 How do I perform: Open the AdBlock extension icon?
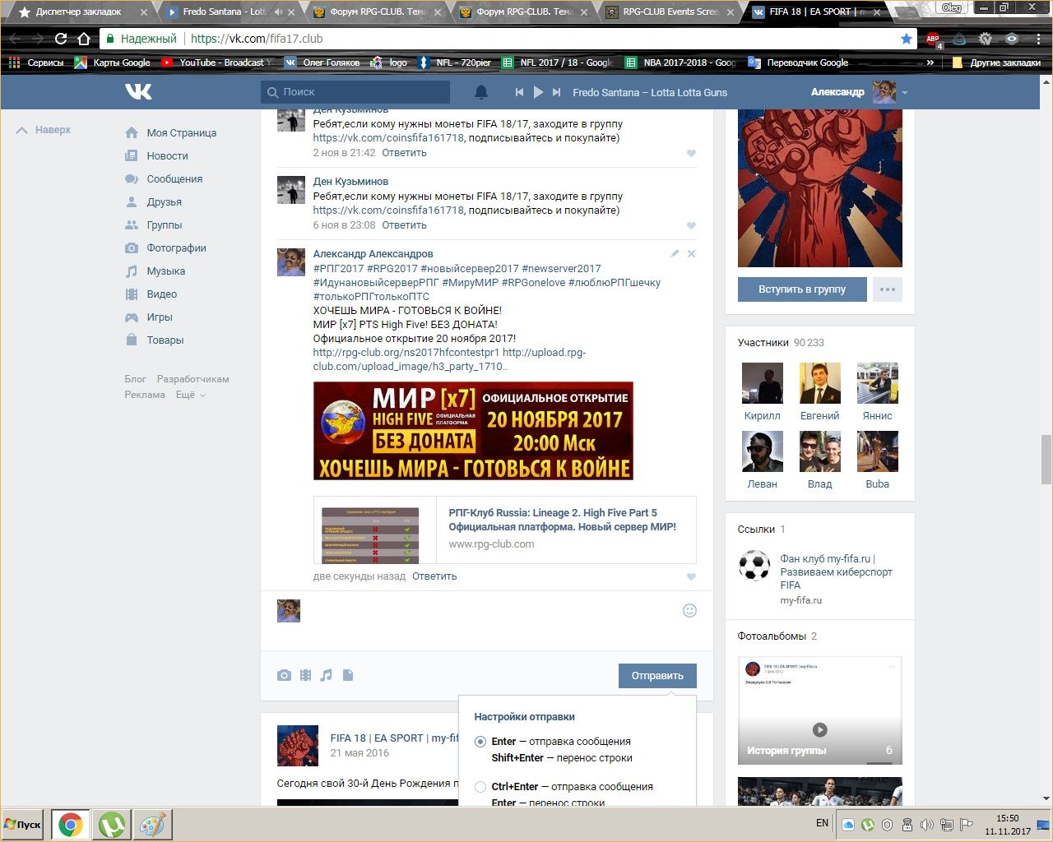coord(933,39)
